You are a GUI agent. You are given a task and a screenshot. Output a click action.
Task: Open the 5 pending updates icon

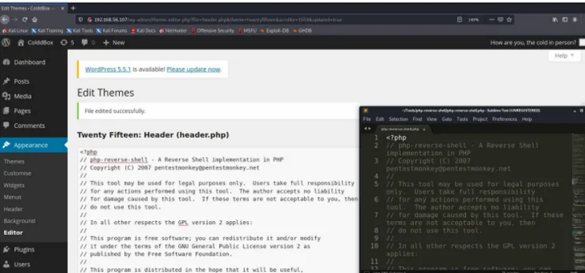click(67, 43)
